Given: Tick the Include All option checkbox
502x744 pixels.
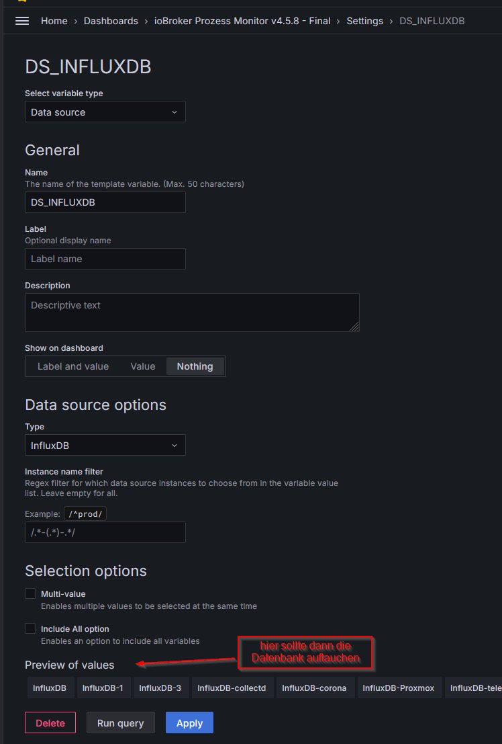Looking at the screenshot, I should click(30, 628).
